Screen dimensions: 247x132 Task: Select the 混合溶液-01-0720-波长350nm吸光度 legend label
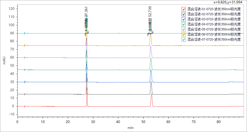[214, 9]
